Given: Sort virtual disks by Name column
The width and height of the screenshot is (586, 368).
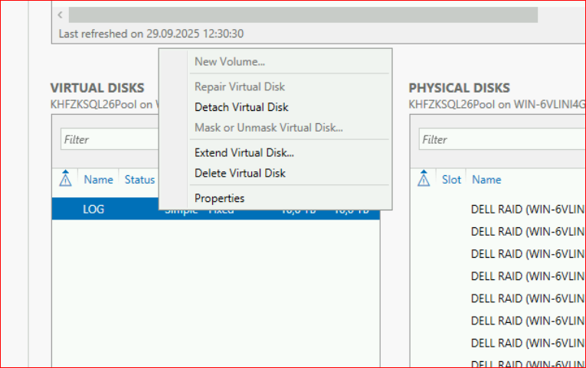Looking at the screenshot, I should 98,180.
